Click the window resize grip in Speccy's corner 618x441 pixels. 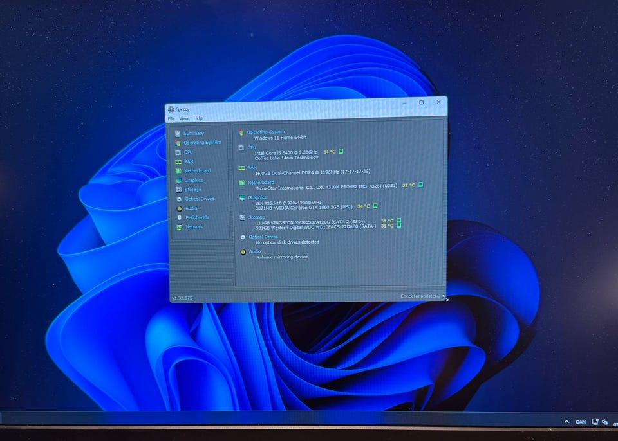(445, 298)
